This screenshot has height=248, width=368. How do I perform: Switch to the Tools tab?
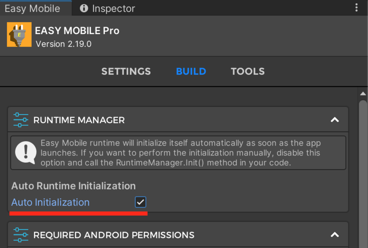click(247, 71)
